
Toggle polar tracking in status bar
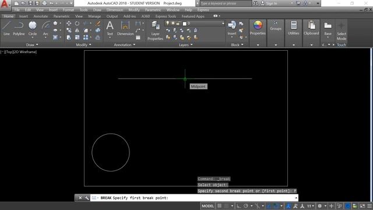tap(246, 206)
